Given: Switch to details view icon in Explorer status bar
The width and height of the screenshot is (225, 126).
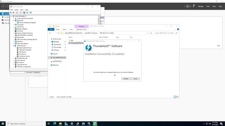Looking at the screenshot, I should [x=175, y=97].
